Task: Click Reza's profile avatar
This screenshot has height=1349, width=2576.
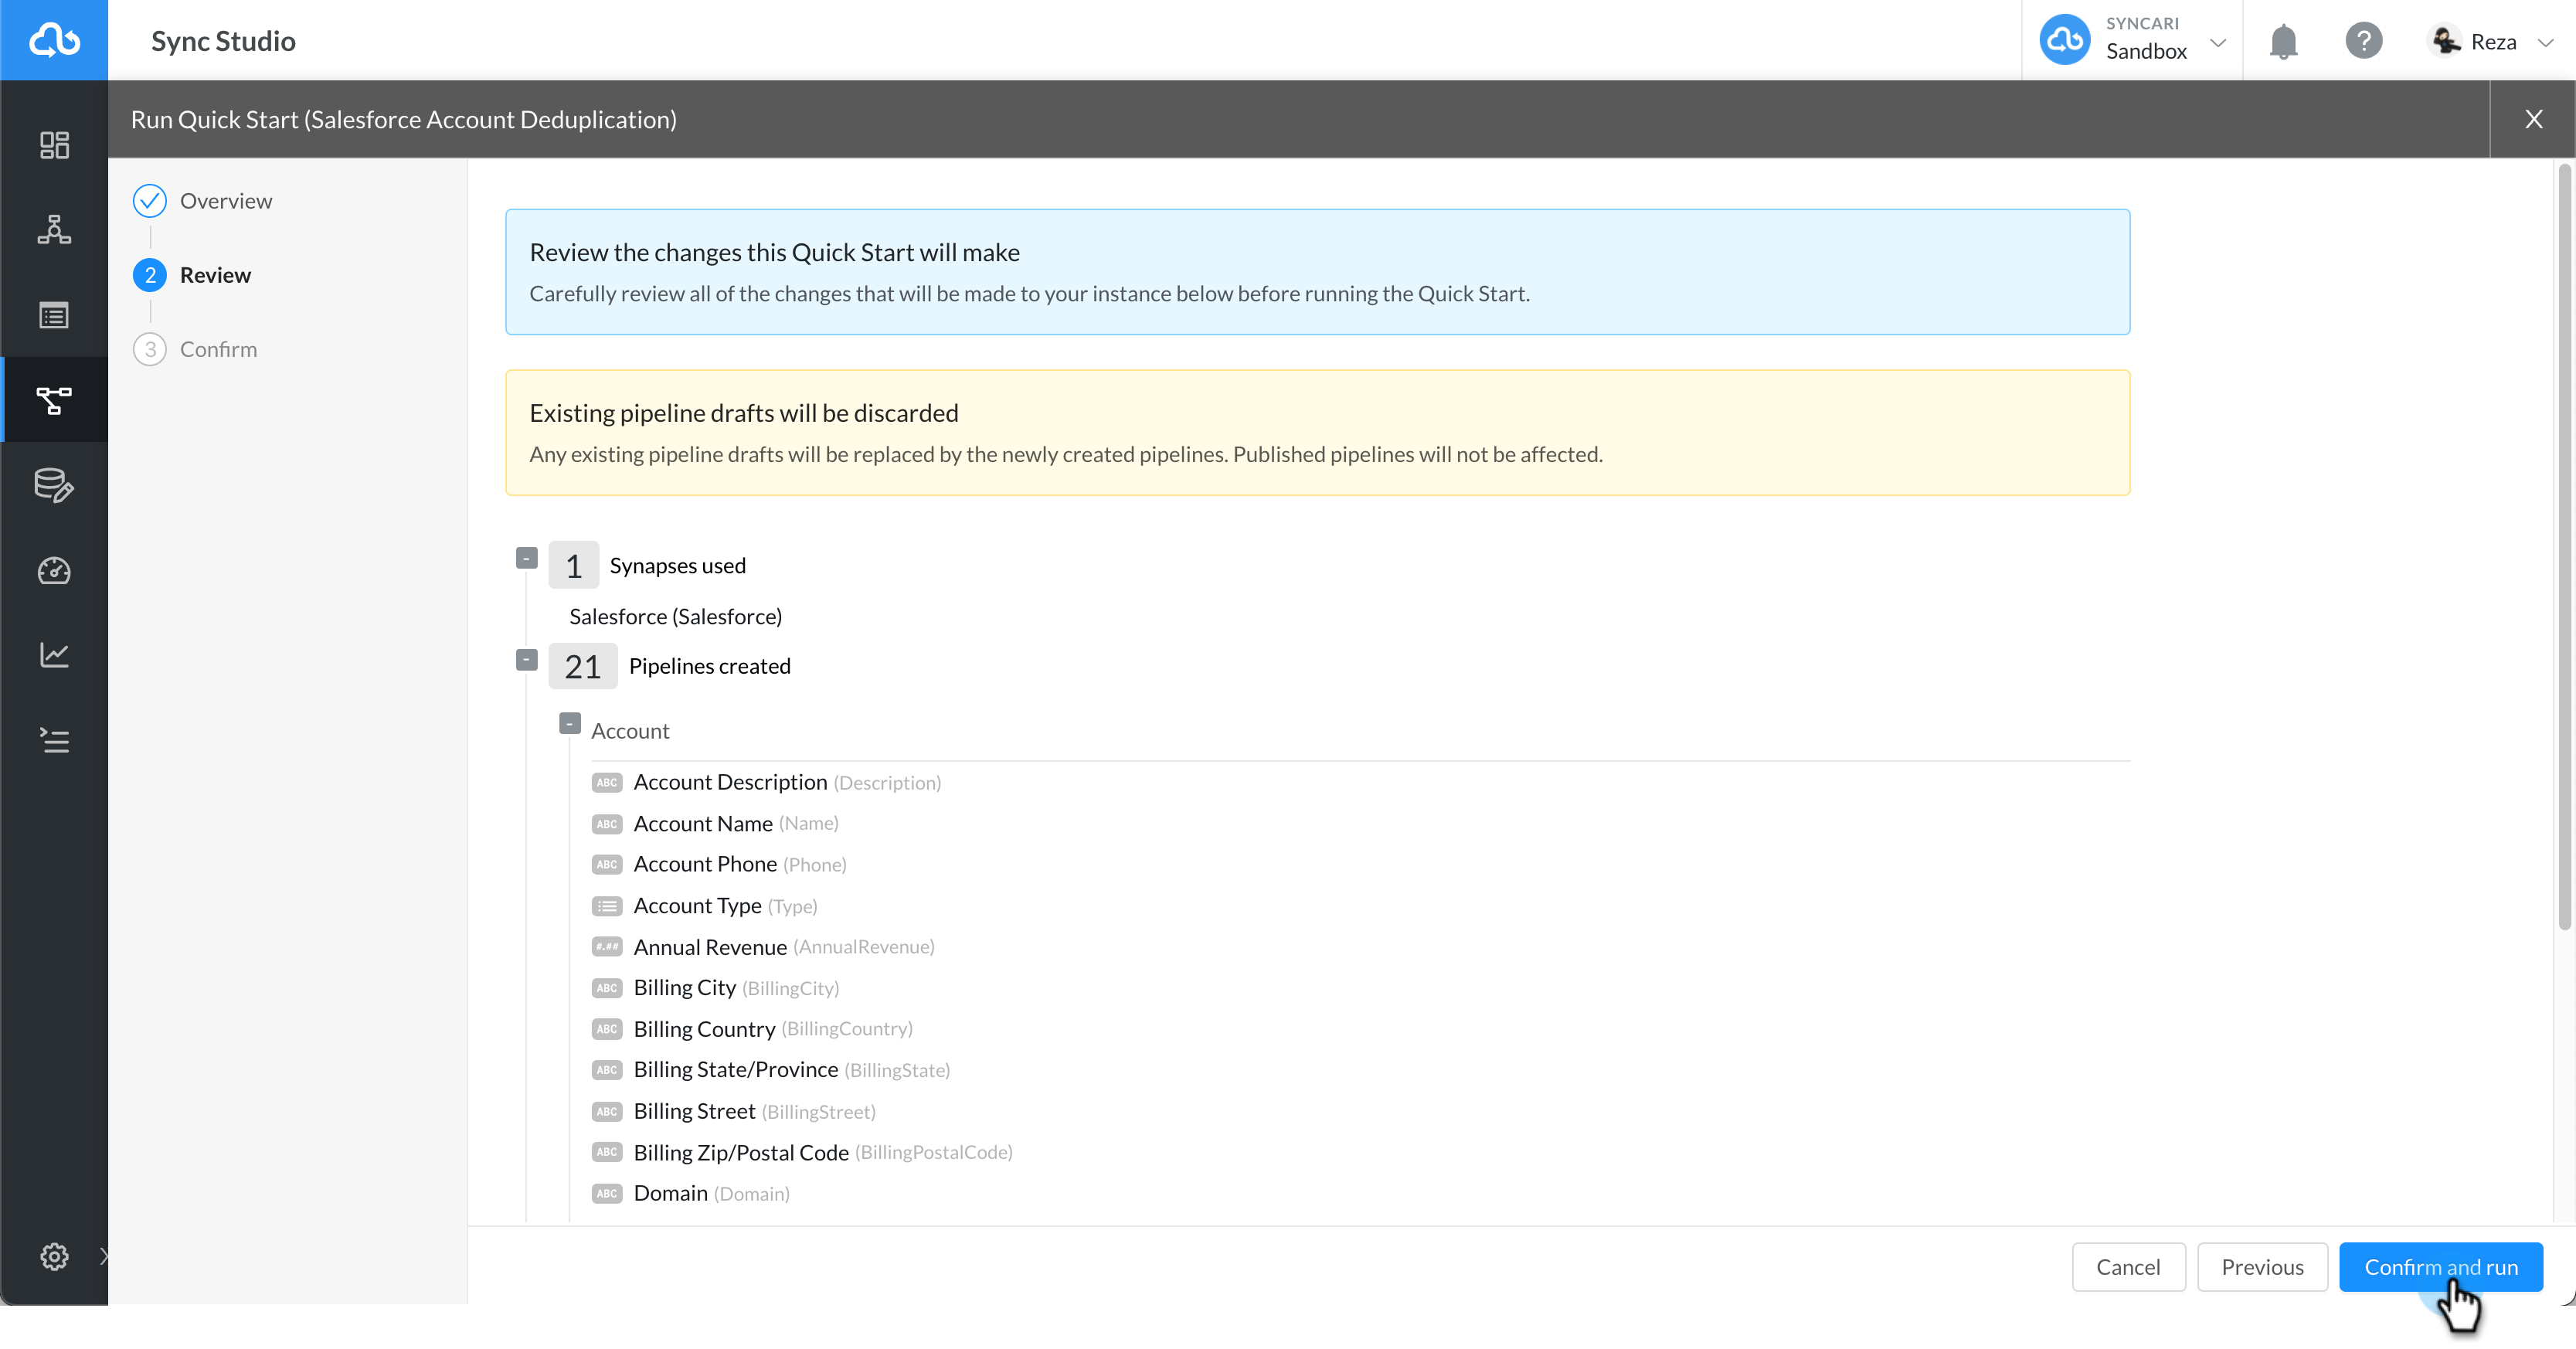Action: tap(2445, 41)
